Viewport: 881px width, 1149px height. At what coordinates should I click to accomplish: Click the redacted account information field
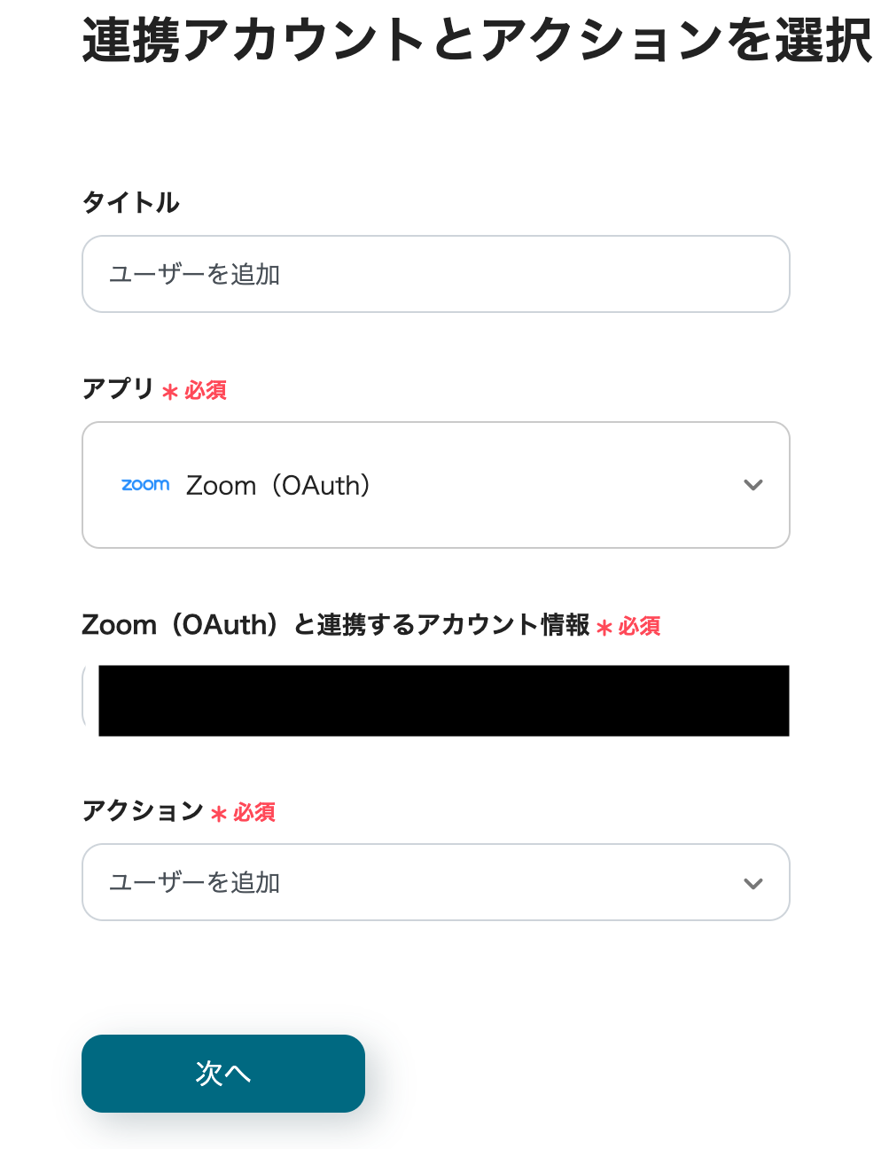[443, 700]
